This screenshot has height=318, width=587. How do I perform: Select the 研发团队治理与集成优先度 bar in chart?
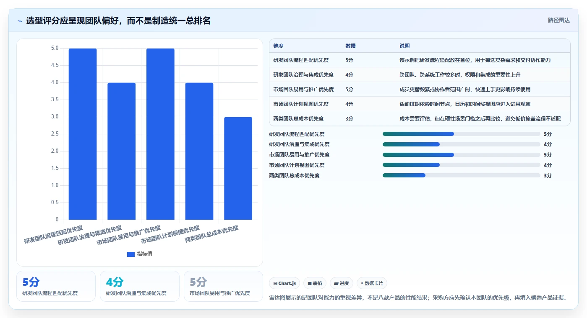122,151
